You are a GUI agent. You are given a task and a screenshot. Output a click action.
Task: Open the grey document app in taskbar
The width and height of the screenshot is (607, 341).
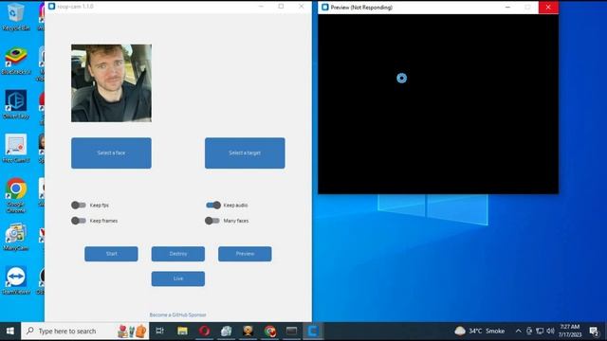pos(227,331)
